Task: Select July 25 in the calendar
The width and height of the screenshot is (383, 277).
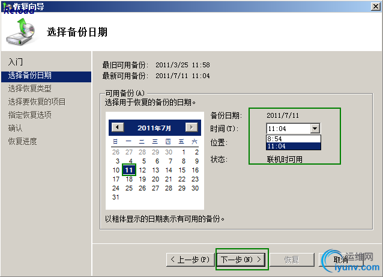Action: pos(129,188)
